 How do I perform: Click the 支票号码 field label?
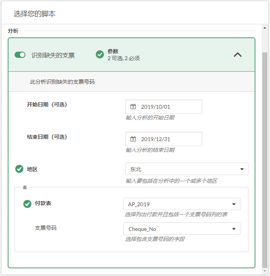pyautogui.click(x=45, y=228)
